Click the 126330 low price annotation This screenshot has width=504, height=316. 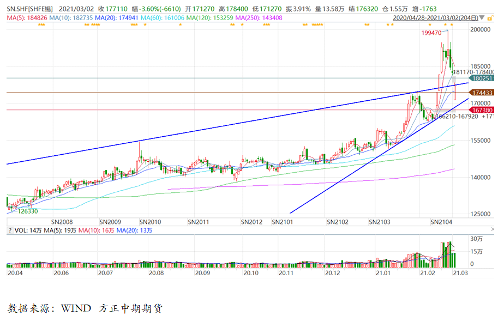pos(28,211)
